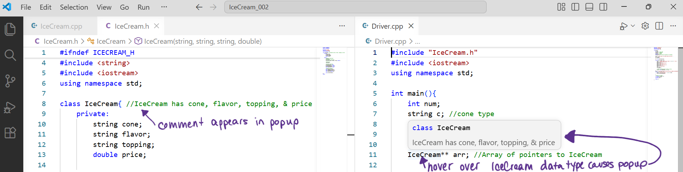
Task: Click '#include "IceCream.h"' in Driver.cpp
Action: pyautogui.click(x=434, y=53)
